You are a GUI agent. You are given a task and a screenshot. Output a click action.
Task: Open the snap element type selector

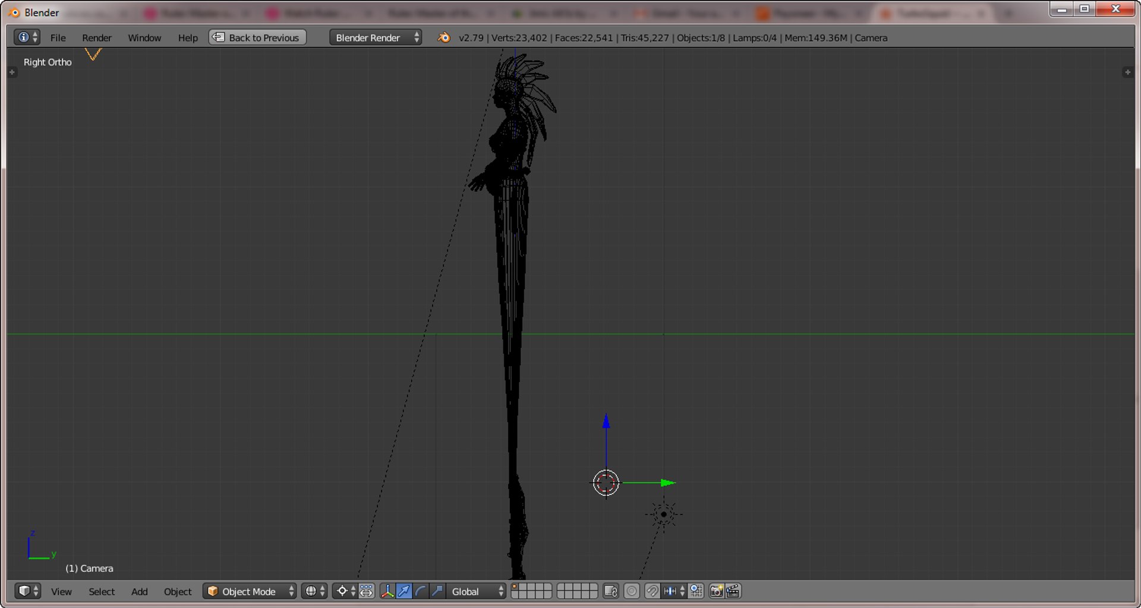(674, 591)
